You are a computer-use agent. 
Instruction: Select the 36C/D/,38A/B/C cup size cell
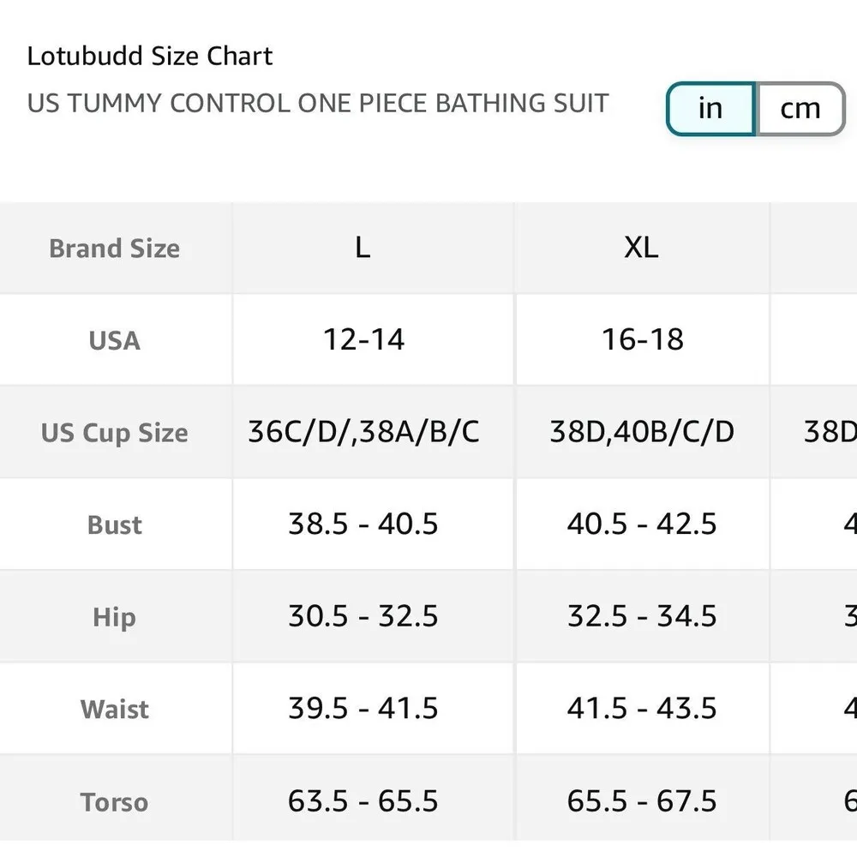(363, 432)
